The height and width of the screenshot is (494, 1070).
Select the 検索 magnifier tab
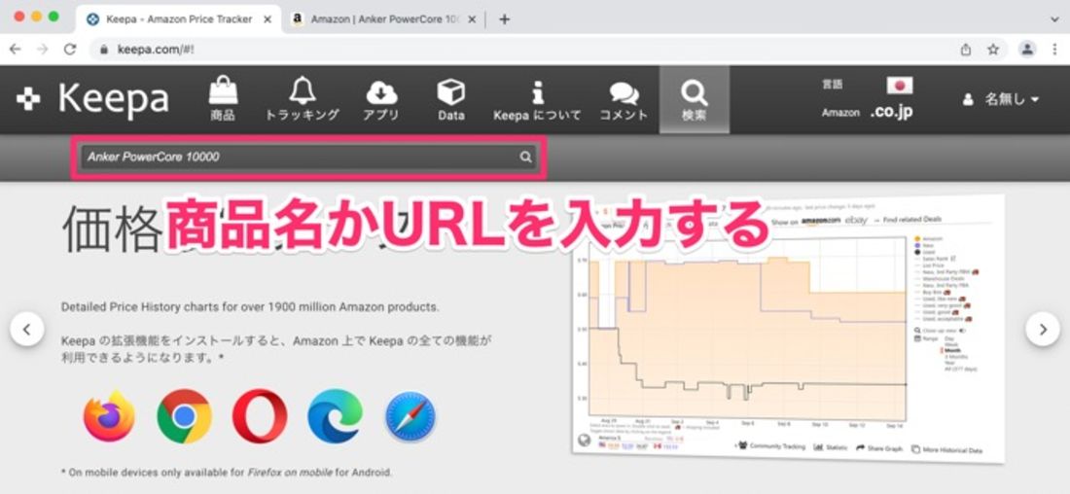[x=694, y=99]
